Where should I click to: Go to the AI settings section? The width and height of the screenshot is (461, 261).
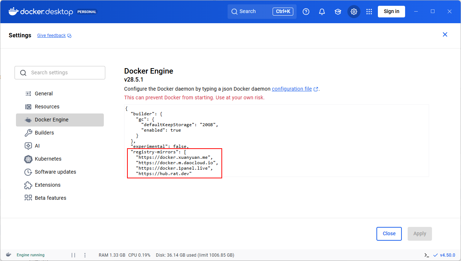click(x=60, y=146)
